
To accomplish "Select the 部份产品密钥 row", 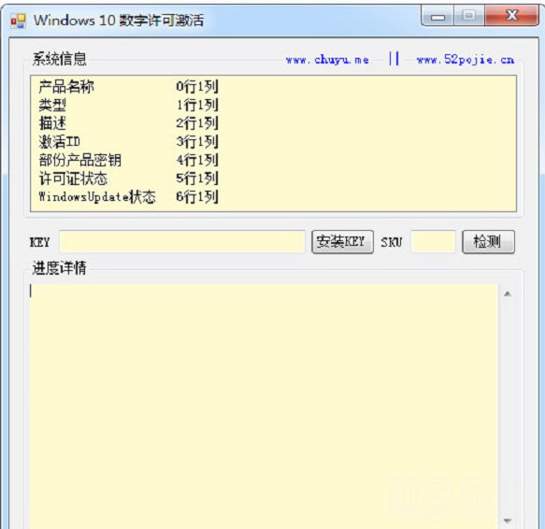I will (273, 160).
